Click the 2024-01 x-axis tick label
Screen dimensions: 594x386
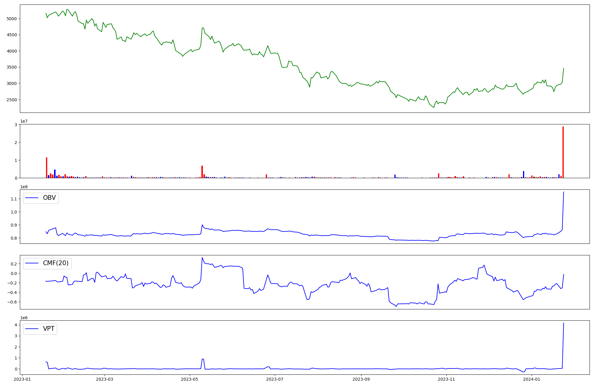531,379
